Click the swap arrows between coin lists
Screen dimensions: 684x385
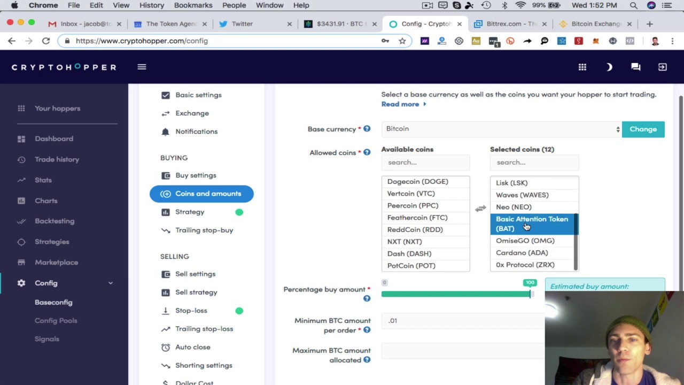[x=480, y=209]
